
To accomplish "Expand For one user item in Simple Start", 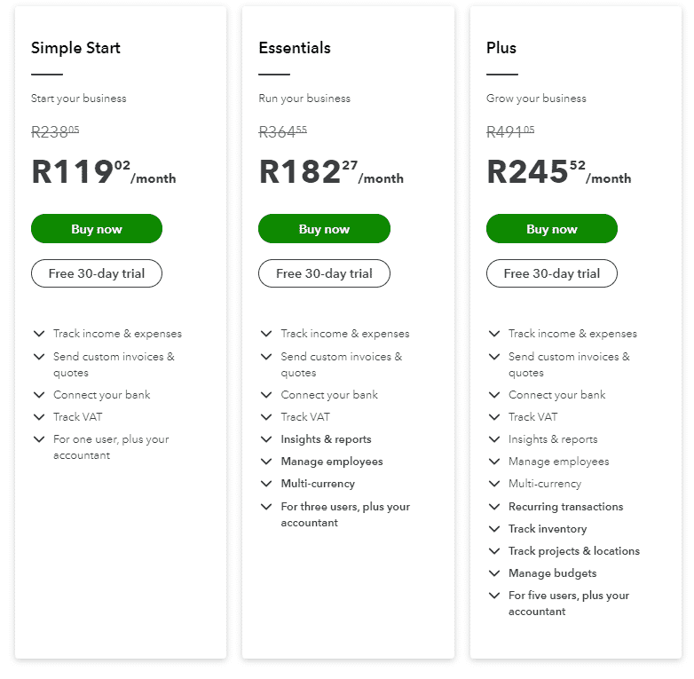I will (x=39, y=439).
